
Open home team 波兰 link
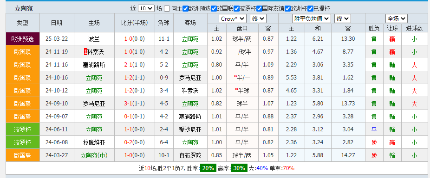pyautogui.click(x=94, y=39)
